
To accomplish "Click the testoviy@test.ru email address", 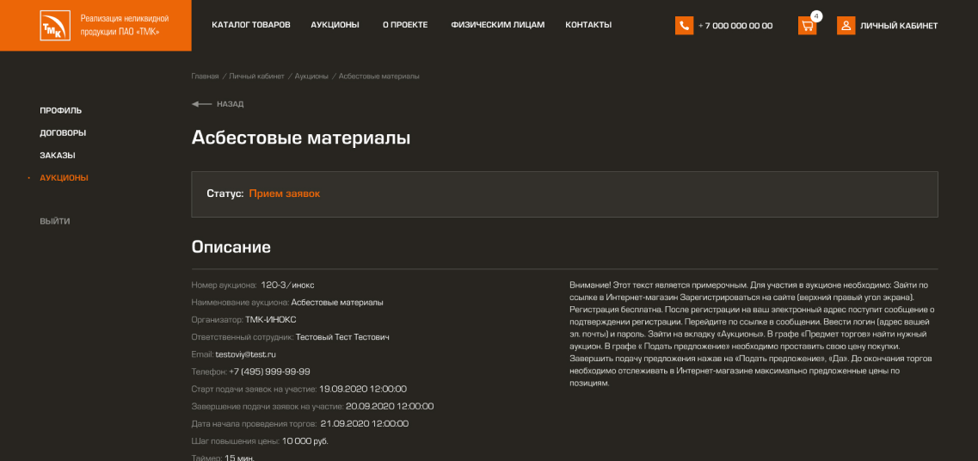I will 245,354.
